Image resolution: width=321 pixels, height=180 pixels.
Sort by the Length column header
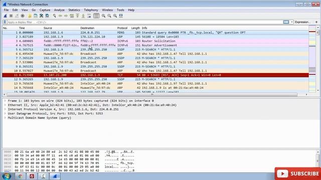[x=135, y=28]
